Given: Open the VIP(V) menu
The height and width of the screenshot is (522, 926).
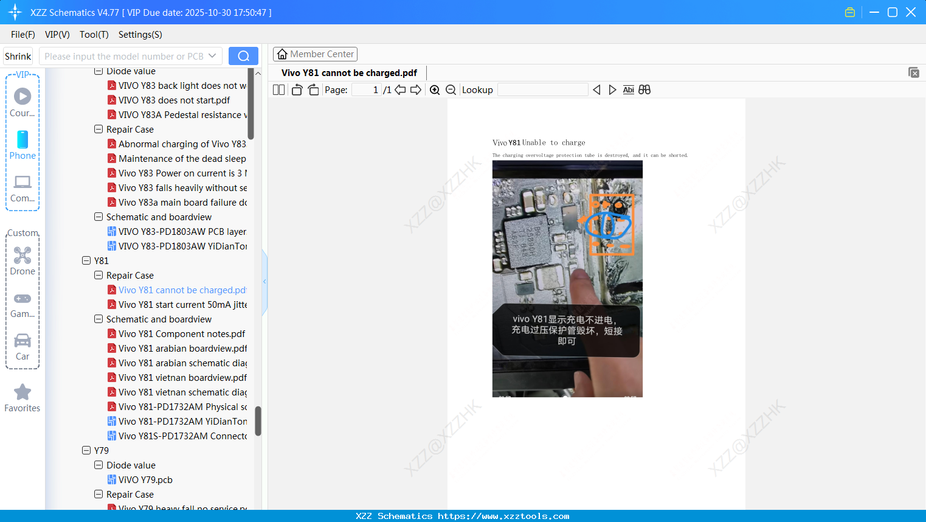Looking at the screenshot, I should pyautogui.click(x=57, y=35).
